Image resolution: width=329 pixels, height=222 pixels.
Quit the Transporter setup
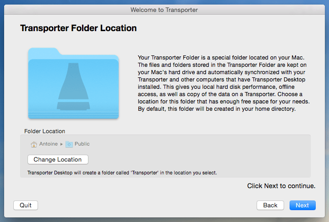(26, 205)
